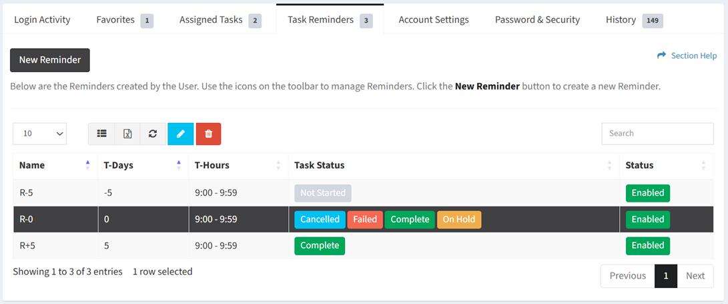Click the Section Help arrow icon
Viewport: 728px width, 304px height.
pos(662,55)
